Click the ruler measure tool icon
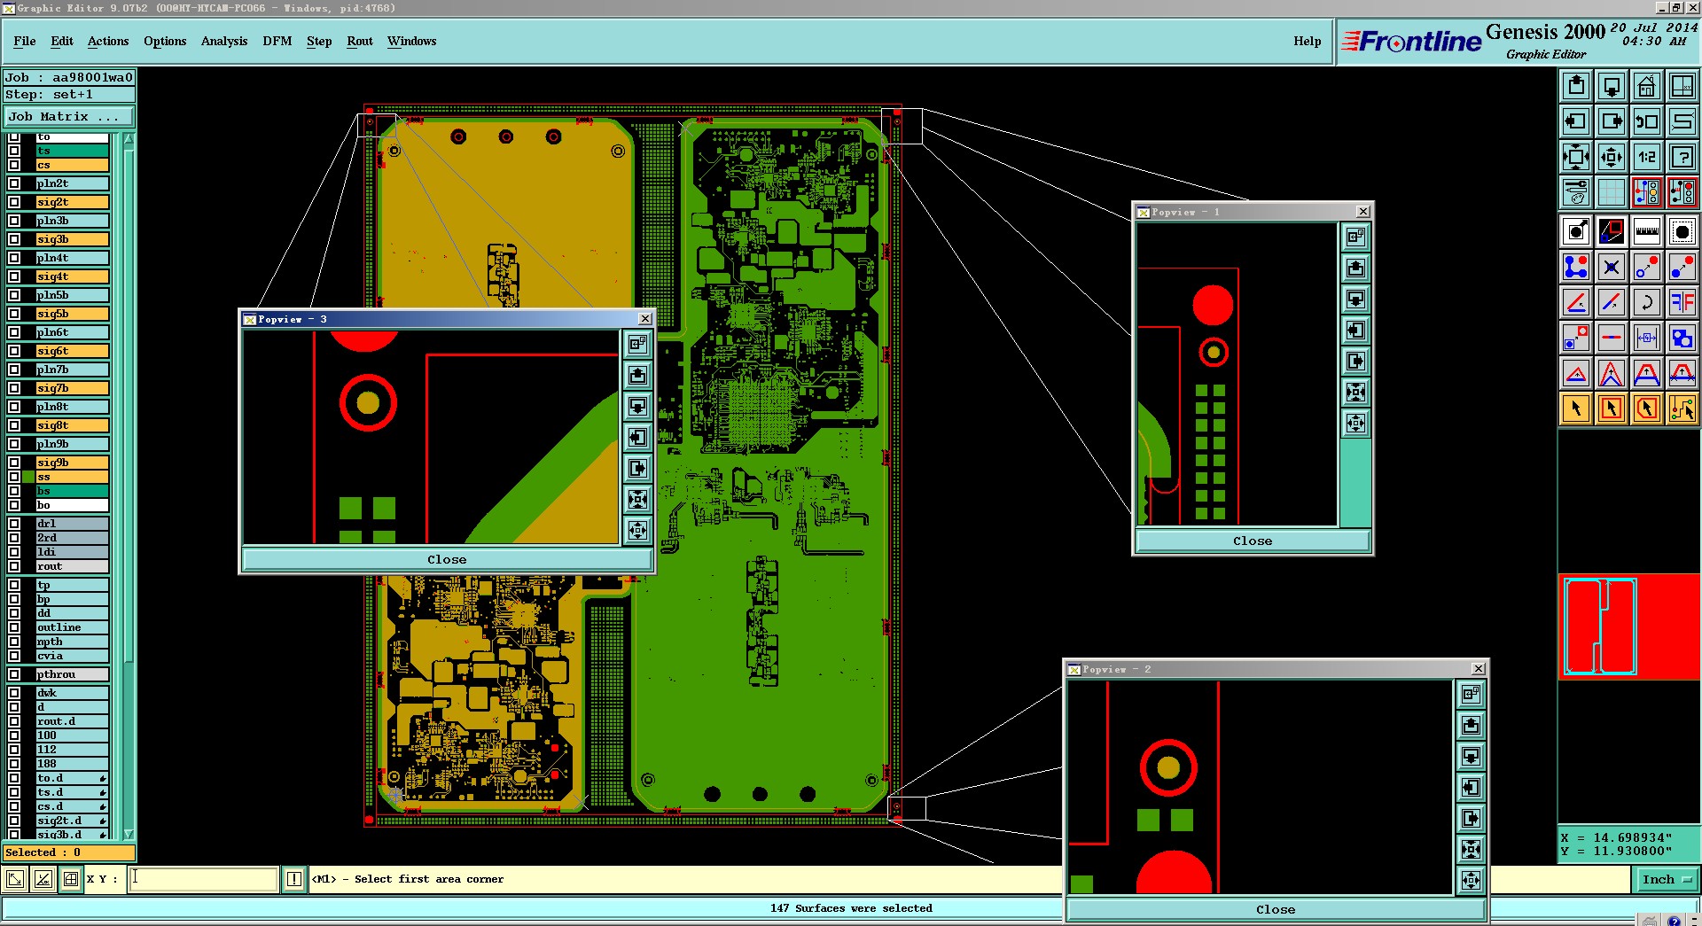The image size is (1702, 926). pos(1647,232)
